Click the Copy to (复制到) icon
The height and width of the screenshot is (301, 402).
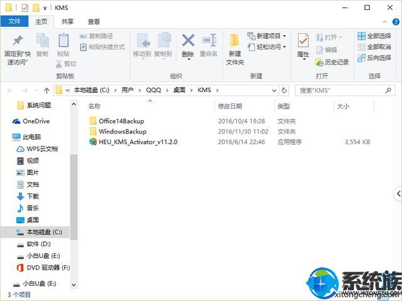coord(164,40)
